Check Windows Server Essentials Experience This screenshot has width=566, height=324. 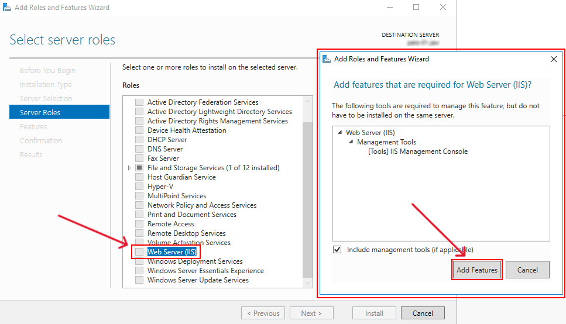click(139, 271)
